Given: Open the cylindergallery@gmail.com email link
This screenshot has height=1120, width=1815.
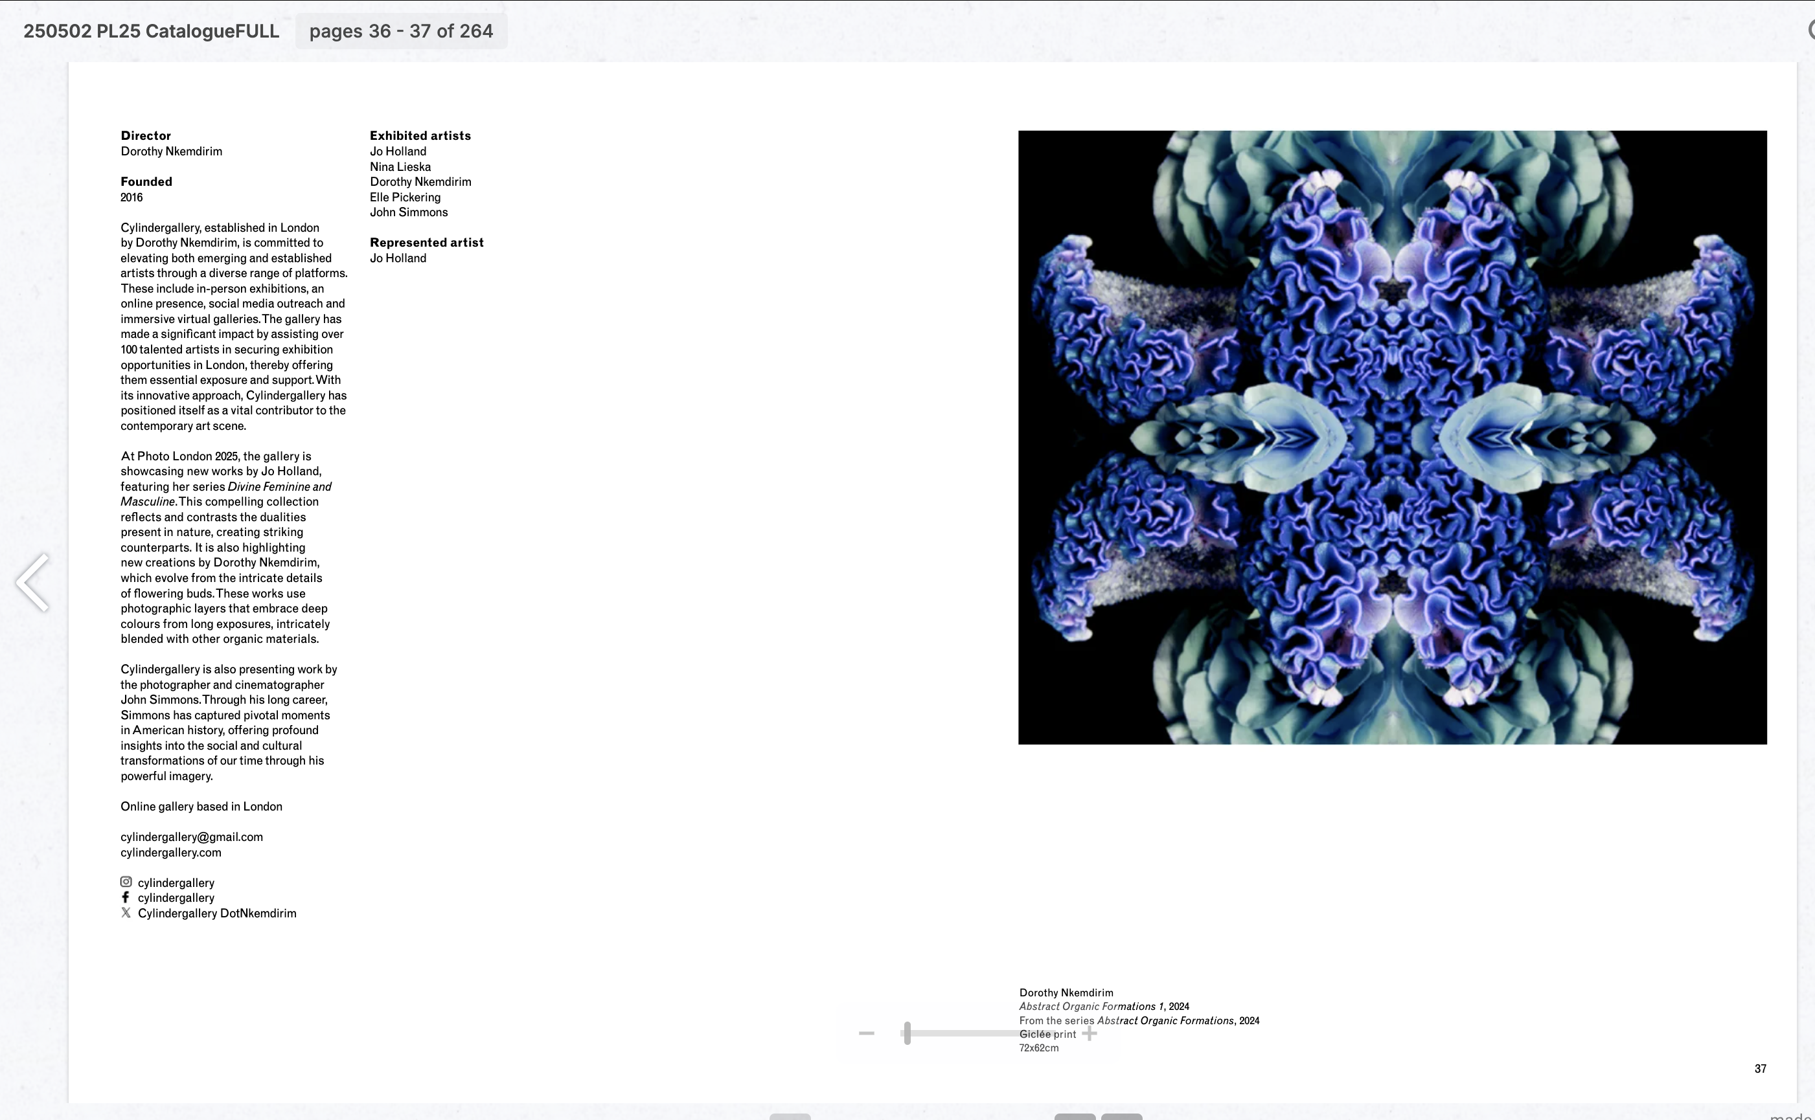Looking at the screenshot, I should point(191,836).
